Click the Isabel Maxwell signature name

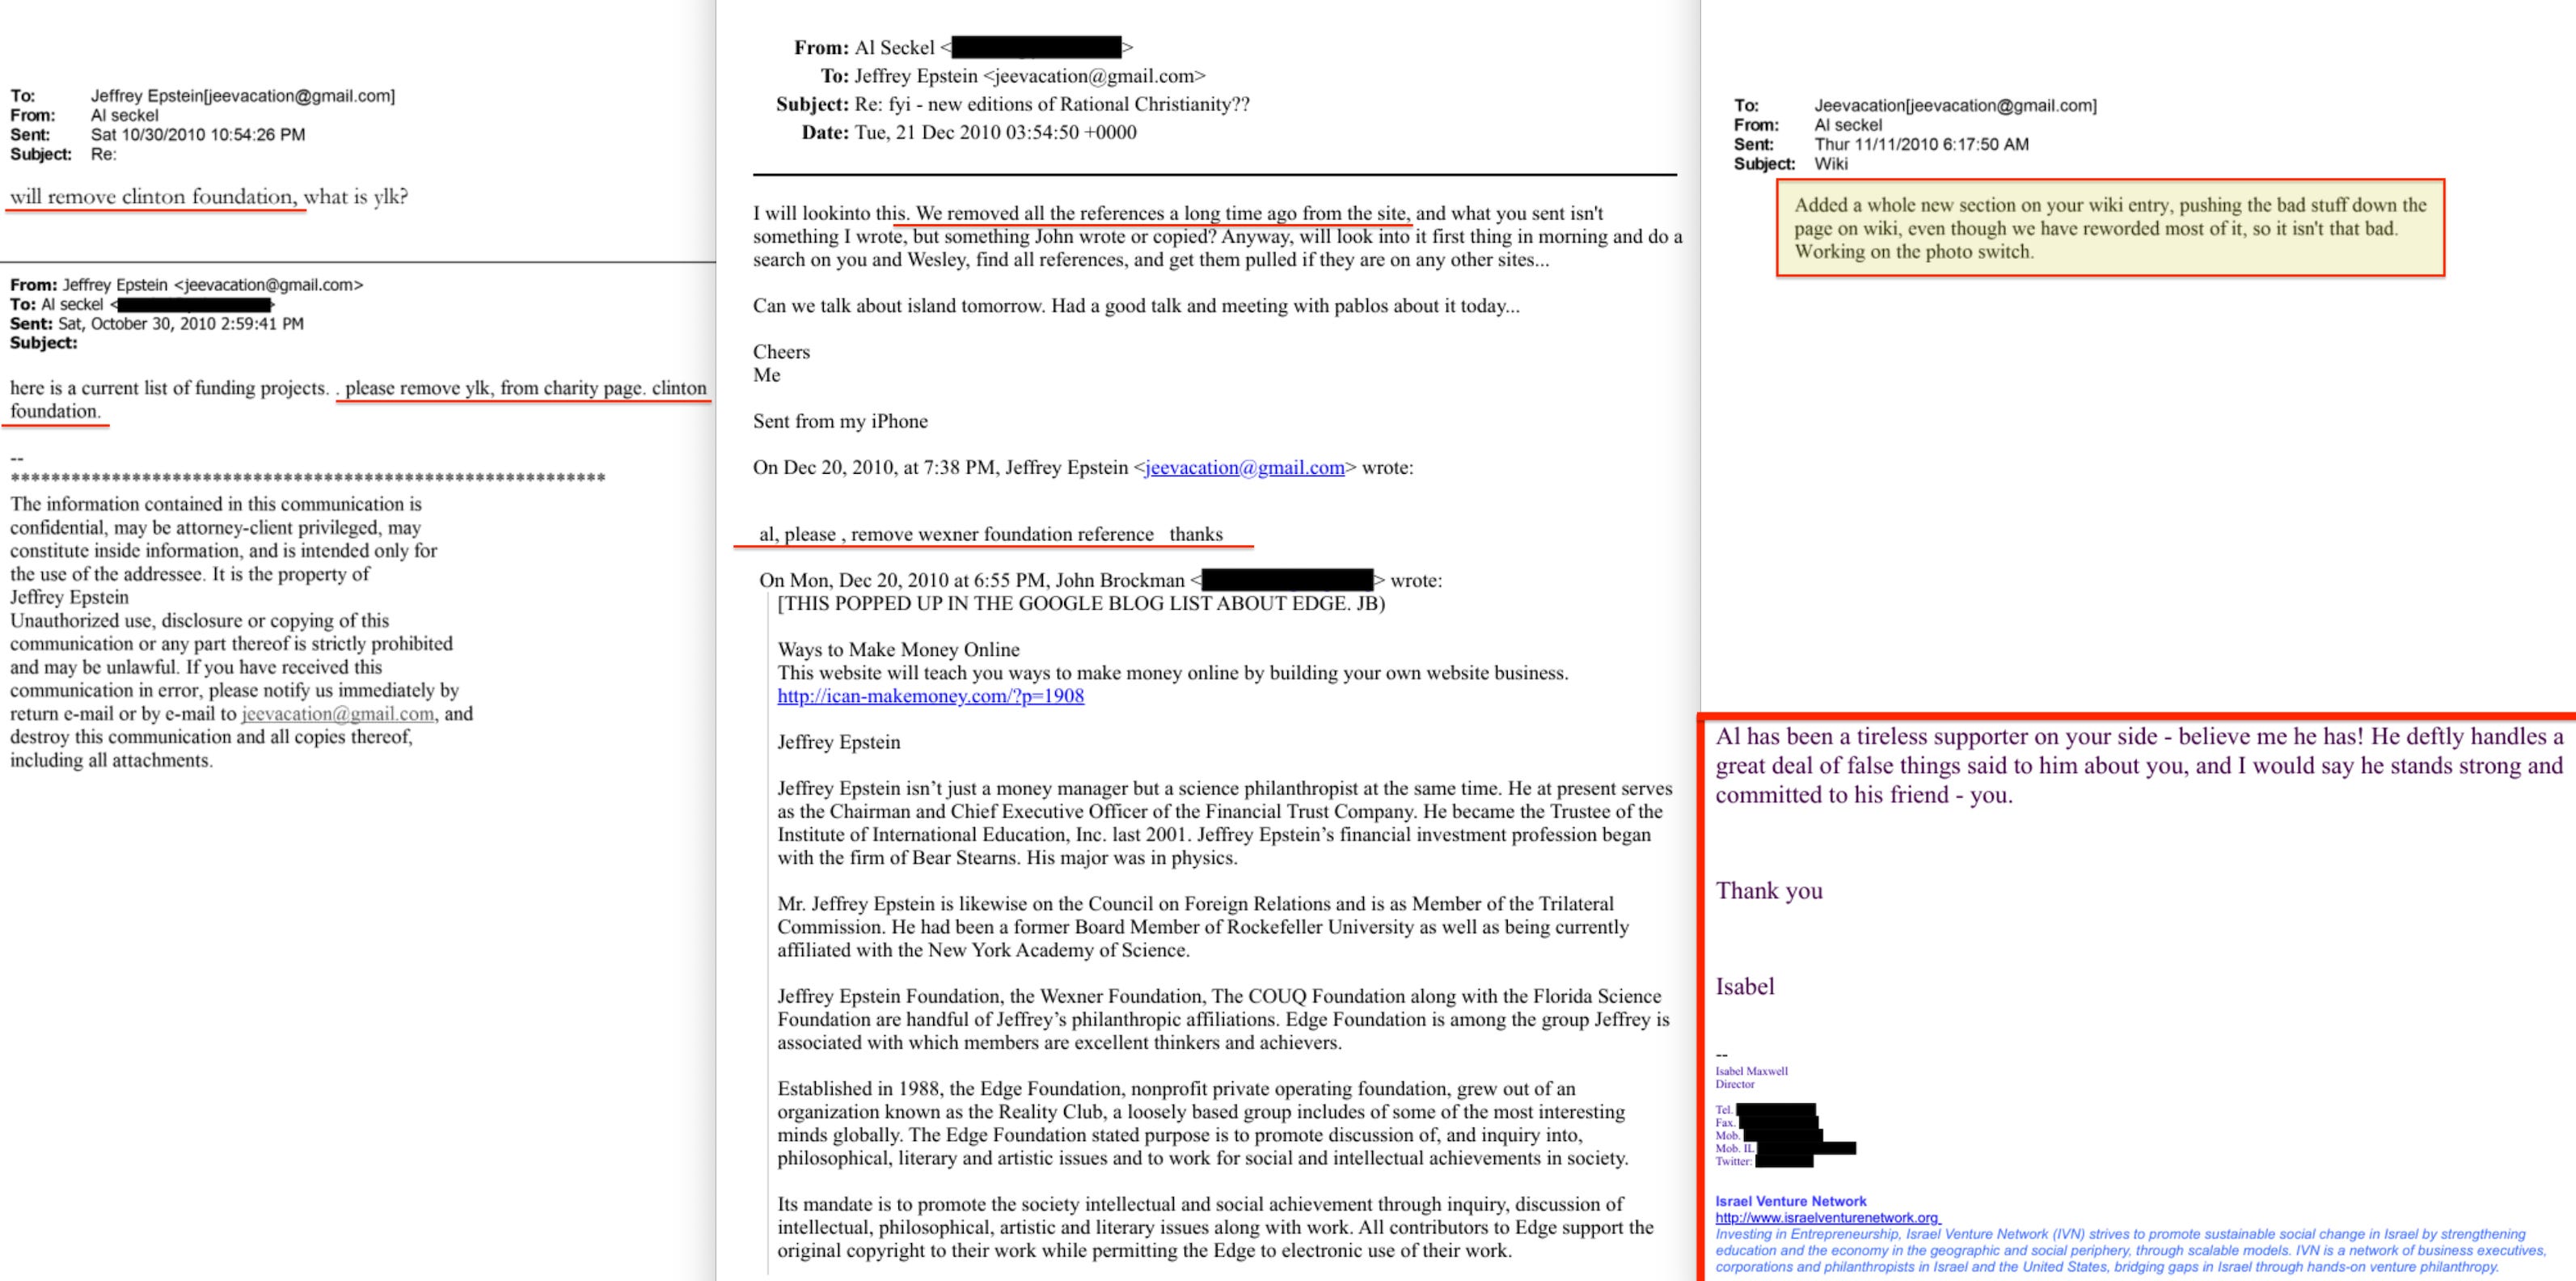(x=1751, y=1071)
